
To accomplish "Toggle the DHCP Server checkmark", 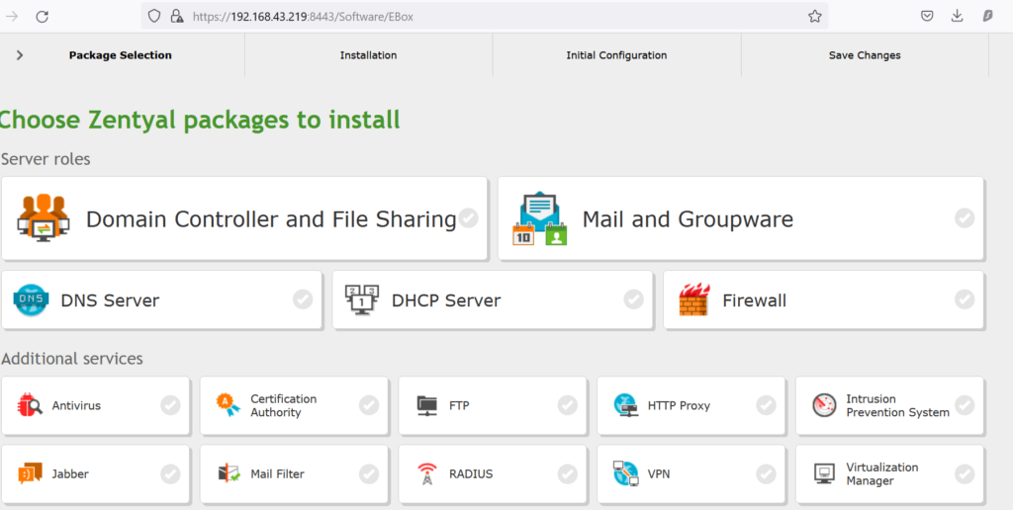I will 634,298.
